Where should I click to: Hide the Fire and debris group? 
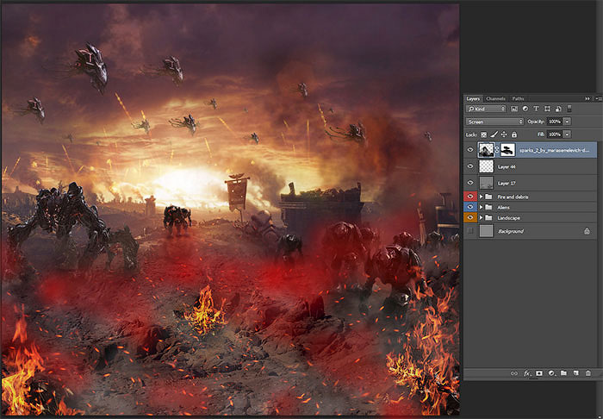(470, 197)
